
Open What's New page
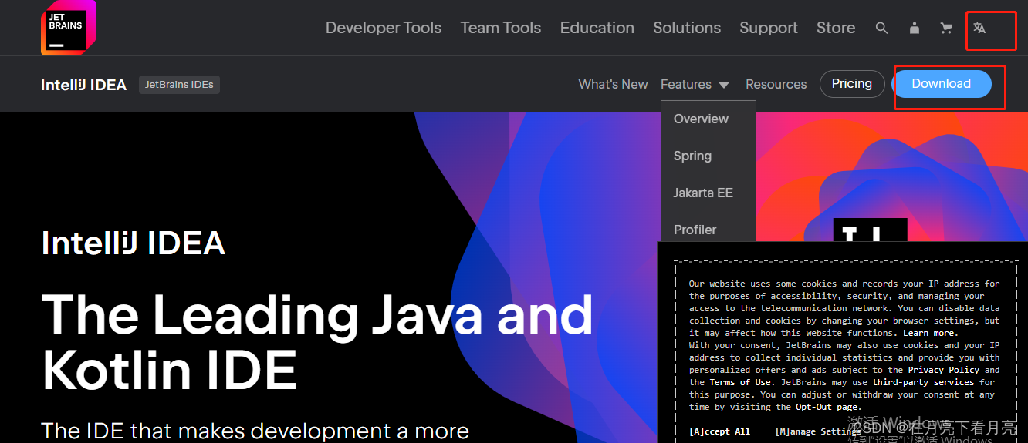point(614,84)
